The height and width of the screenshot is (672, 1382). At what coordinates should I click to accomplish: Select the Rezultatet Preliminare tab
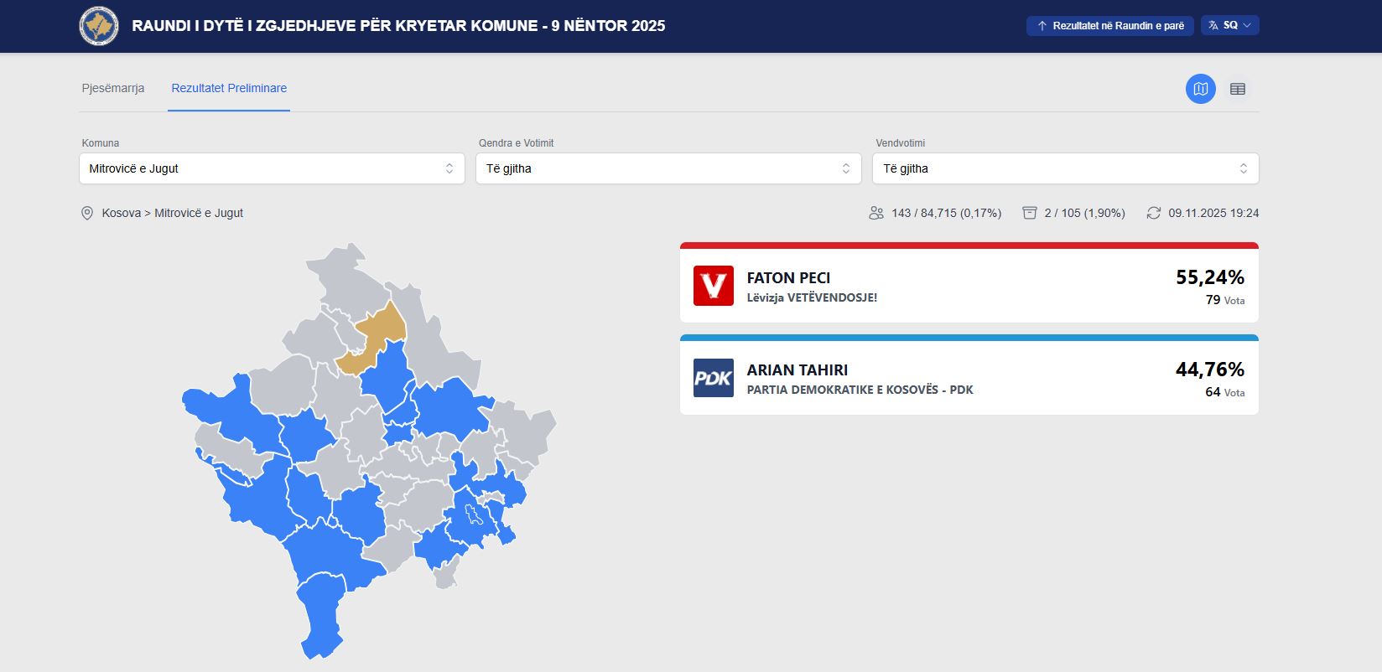[229, 88]
